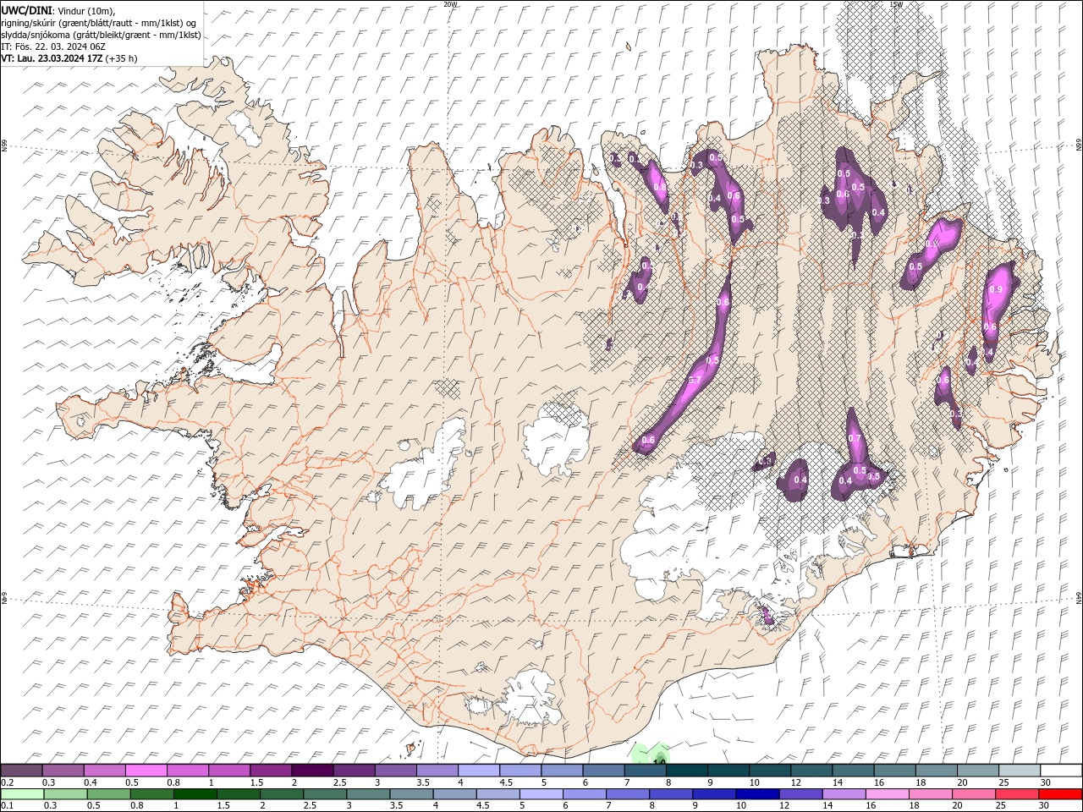Click the top-row legend swatch between 0.3 and 0.4
This screenshot has height=812, width=1083.
63,771
